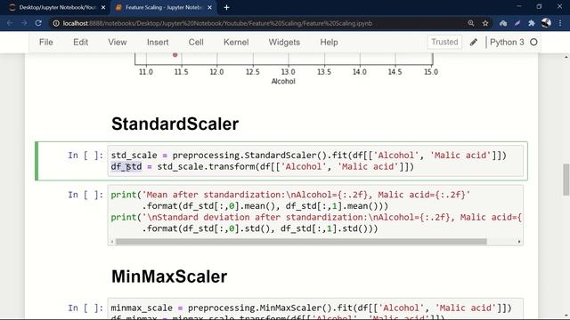Open the Insert menu
This screenshot has height=320, width=570.
click(x=158, y=42)
